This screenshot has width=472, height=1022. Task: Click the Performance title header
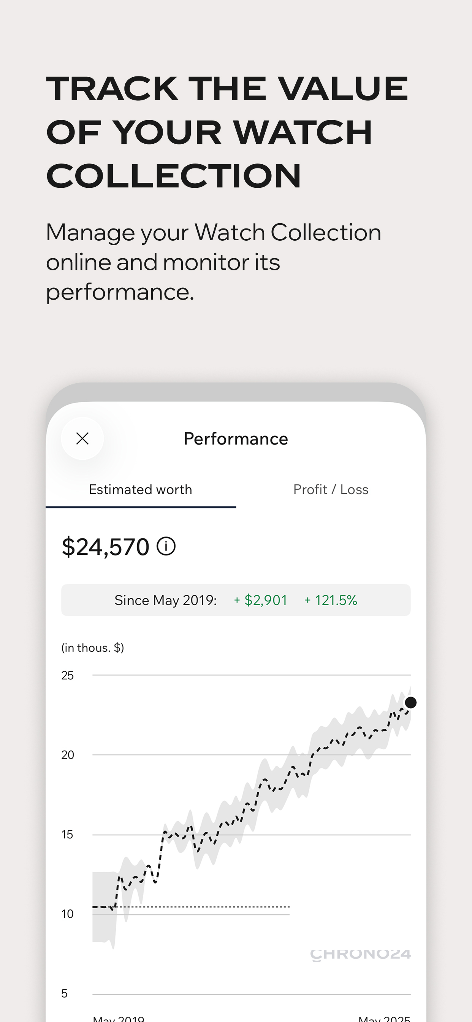(x=236, y=439)
